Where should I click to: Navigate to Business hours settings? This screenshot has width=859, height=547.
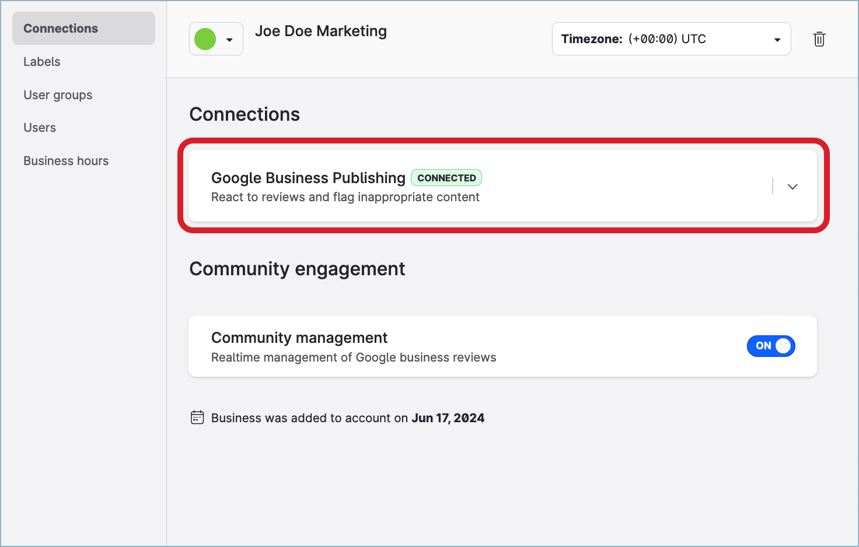click(x=66, y=161)
